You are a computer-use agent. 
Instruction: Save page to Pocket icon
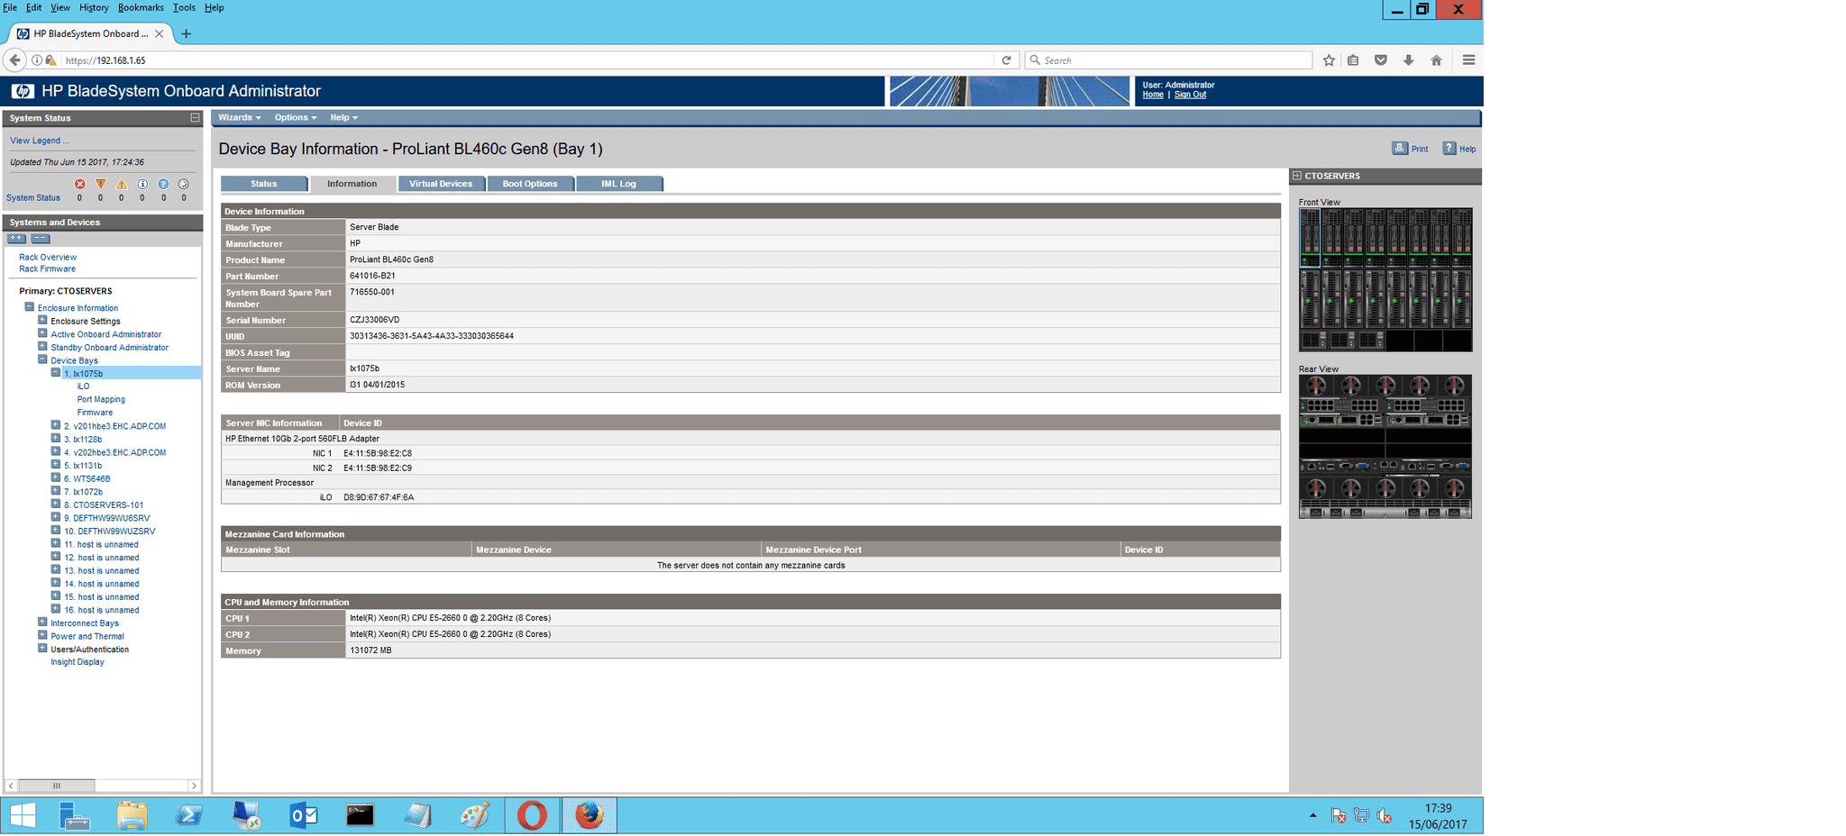pyautogui.click(x=1380, y=60)
